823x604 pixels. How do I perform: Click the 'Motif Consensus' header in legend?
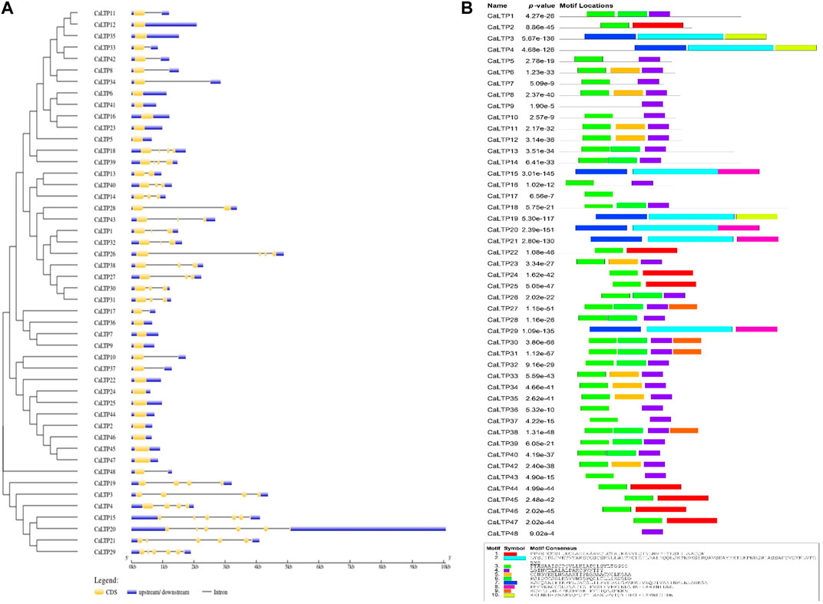[x=554, y=549]
